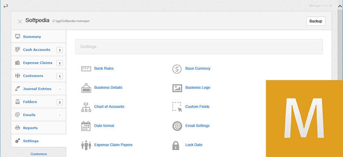This screenshot has height=157, width=343.
Task: Close the Softpedia business with X
Action: (20, 21)
